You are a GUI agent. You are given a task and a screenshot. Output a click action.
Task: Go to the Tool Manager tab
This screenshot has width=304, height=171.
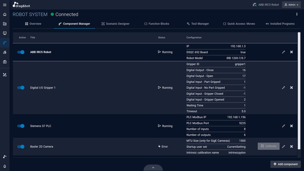point(198,24)
